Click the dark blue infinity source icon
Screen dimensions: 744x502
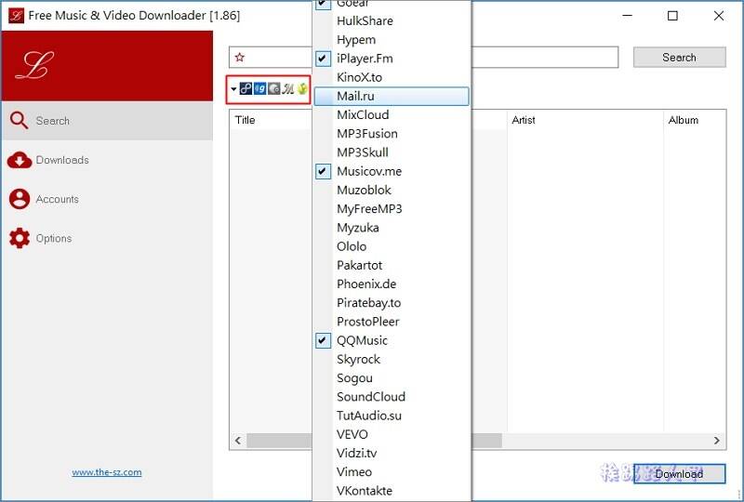tap(246, 88)
